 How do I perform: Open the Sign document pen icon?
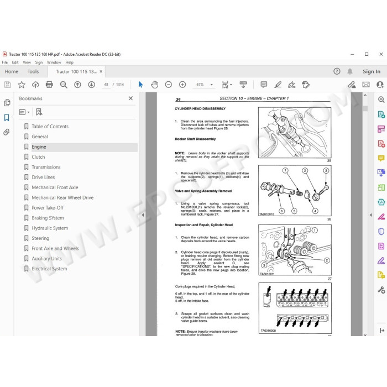[291, 85]
